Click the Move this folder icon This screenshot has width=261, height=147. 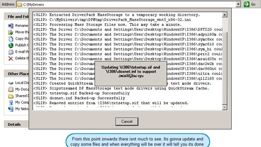(x=11, y=32)
